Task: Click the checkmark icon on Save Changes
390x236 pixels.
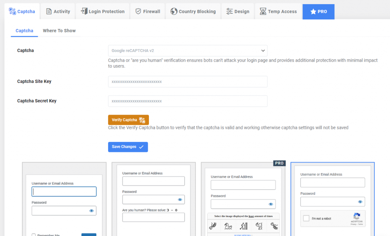Action: pos(141,147)
